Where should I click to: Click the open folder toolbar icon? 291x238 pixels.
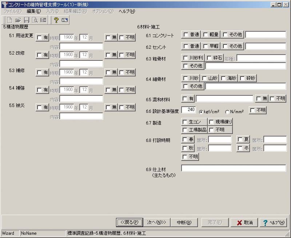click(18, 20)
